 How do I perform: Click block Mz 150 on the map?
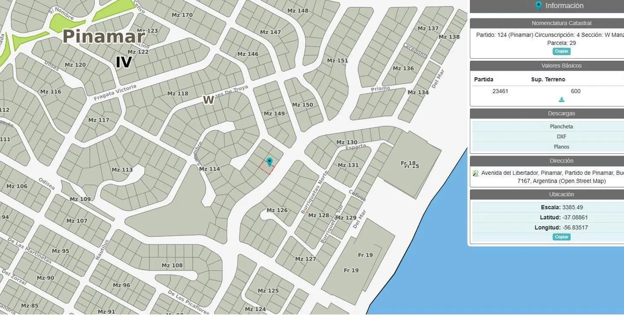[302, 105]
